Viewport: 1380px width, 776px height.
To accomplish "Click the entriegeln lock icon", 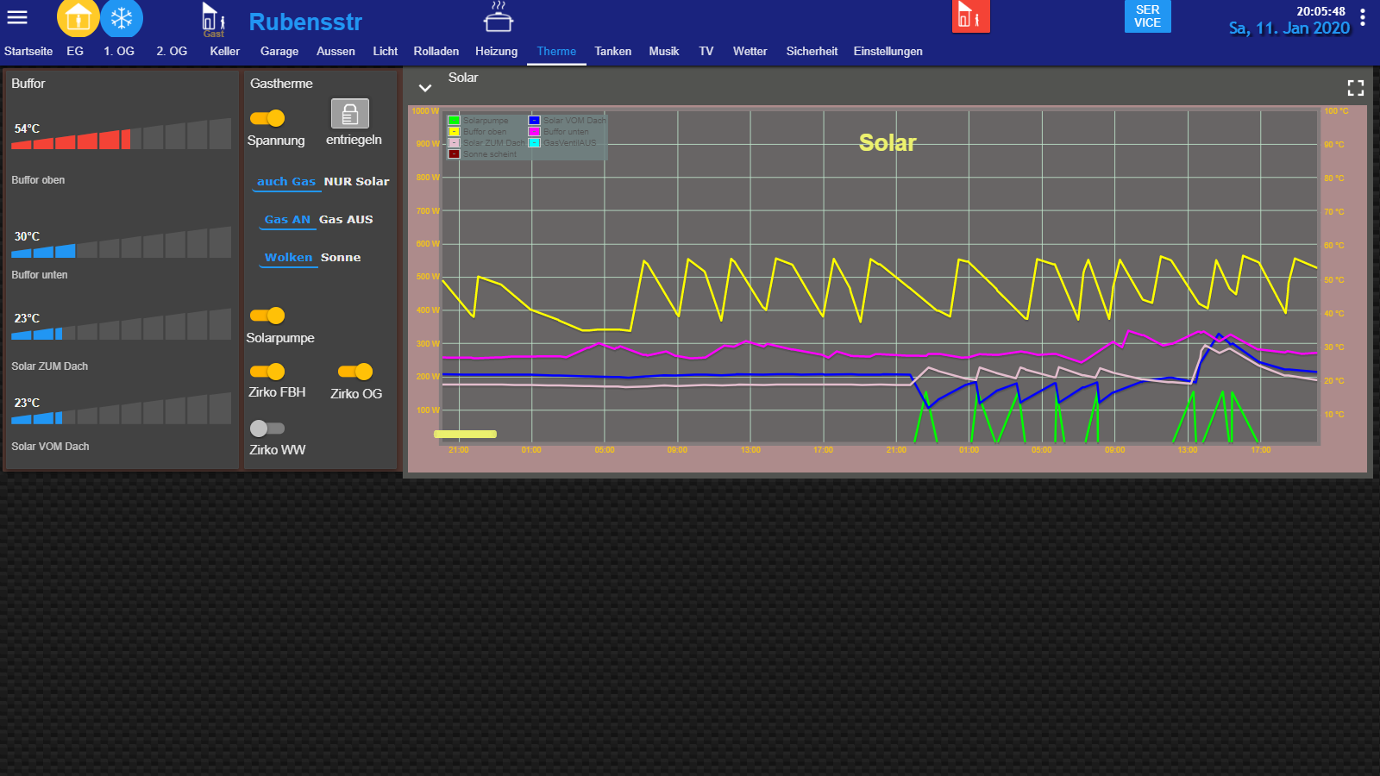I will click(x=350, y=114).
